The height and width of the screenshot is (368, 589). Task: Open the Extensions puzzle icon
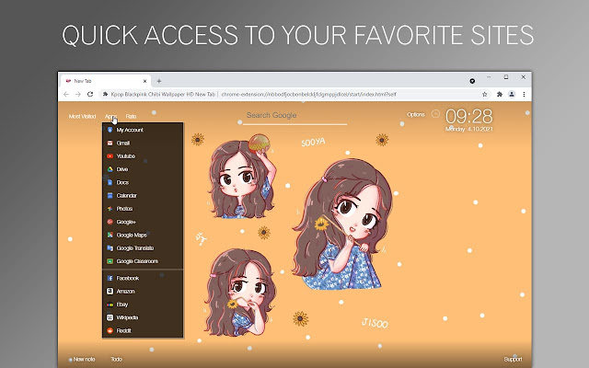click(499, 94)
